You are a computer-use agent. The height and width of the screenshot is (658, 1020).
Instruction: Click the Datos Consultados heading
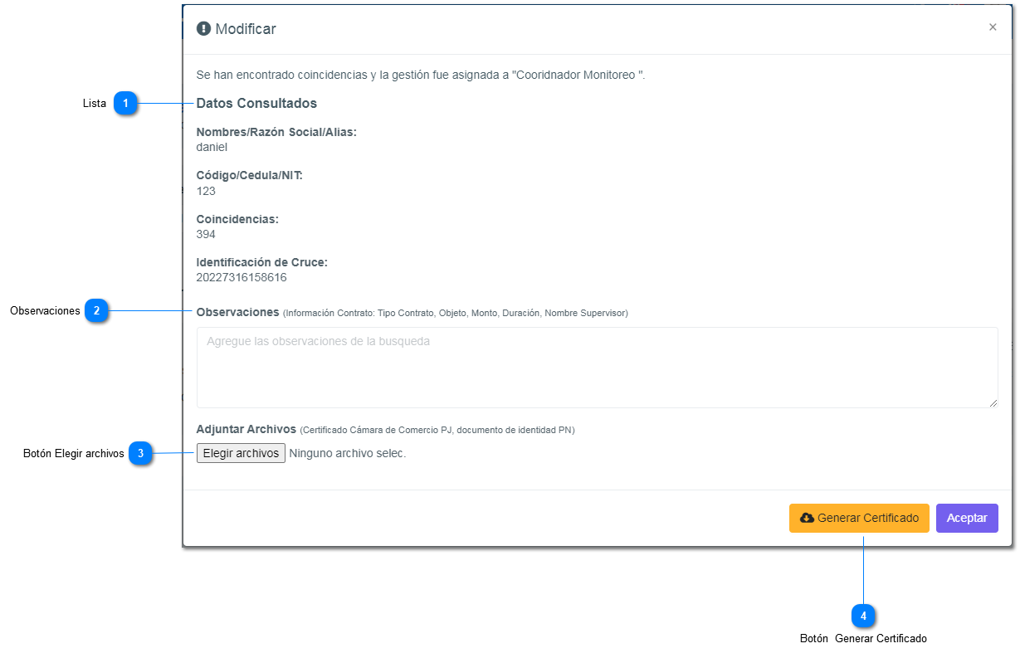click(x=256, y=104)
